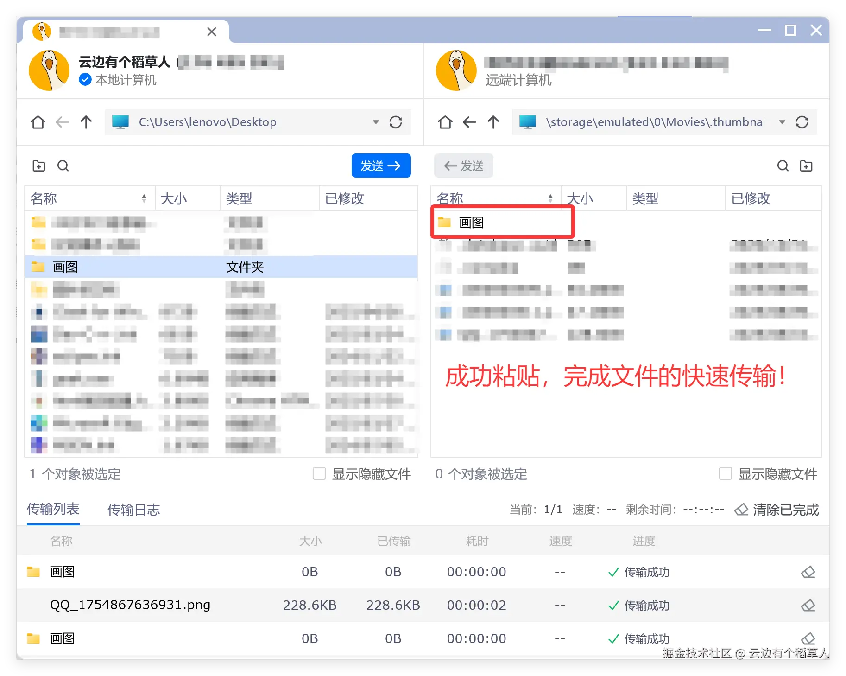Viewport: 846px width, 676px height.
Task: Refresh the local Desktop folder listing
Action: click(x=396, y=122)
